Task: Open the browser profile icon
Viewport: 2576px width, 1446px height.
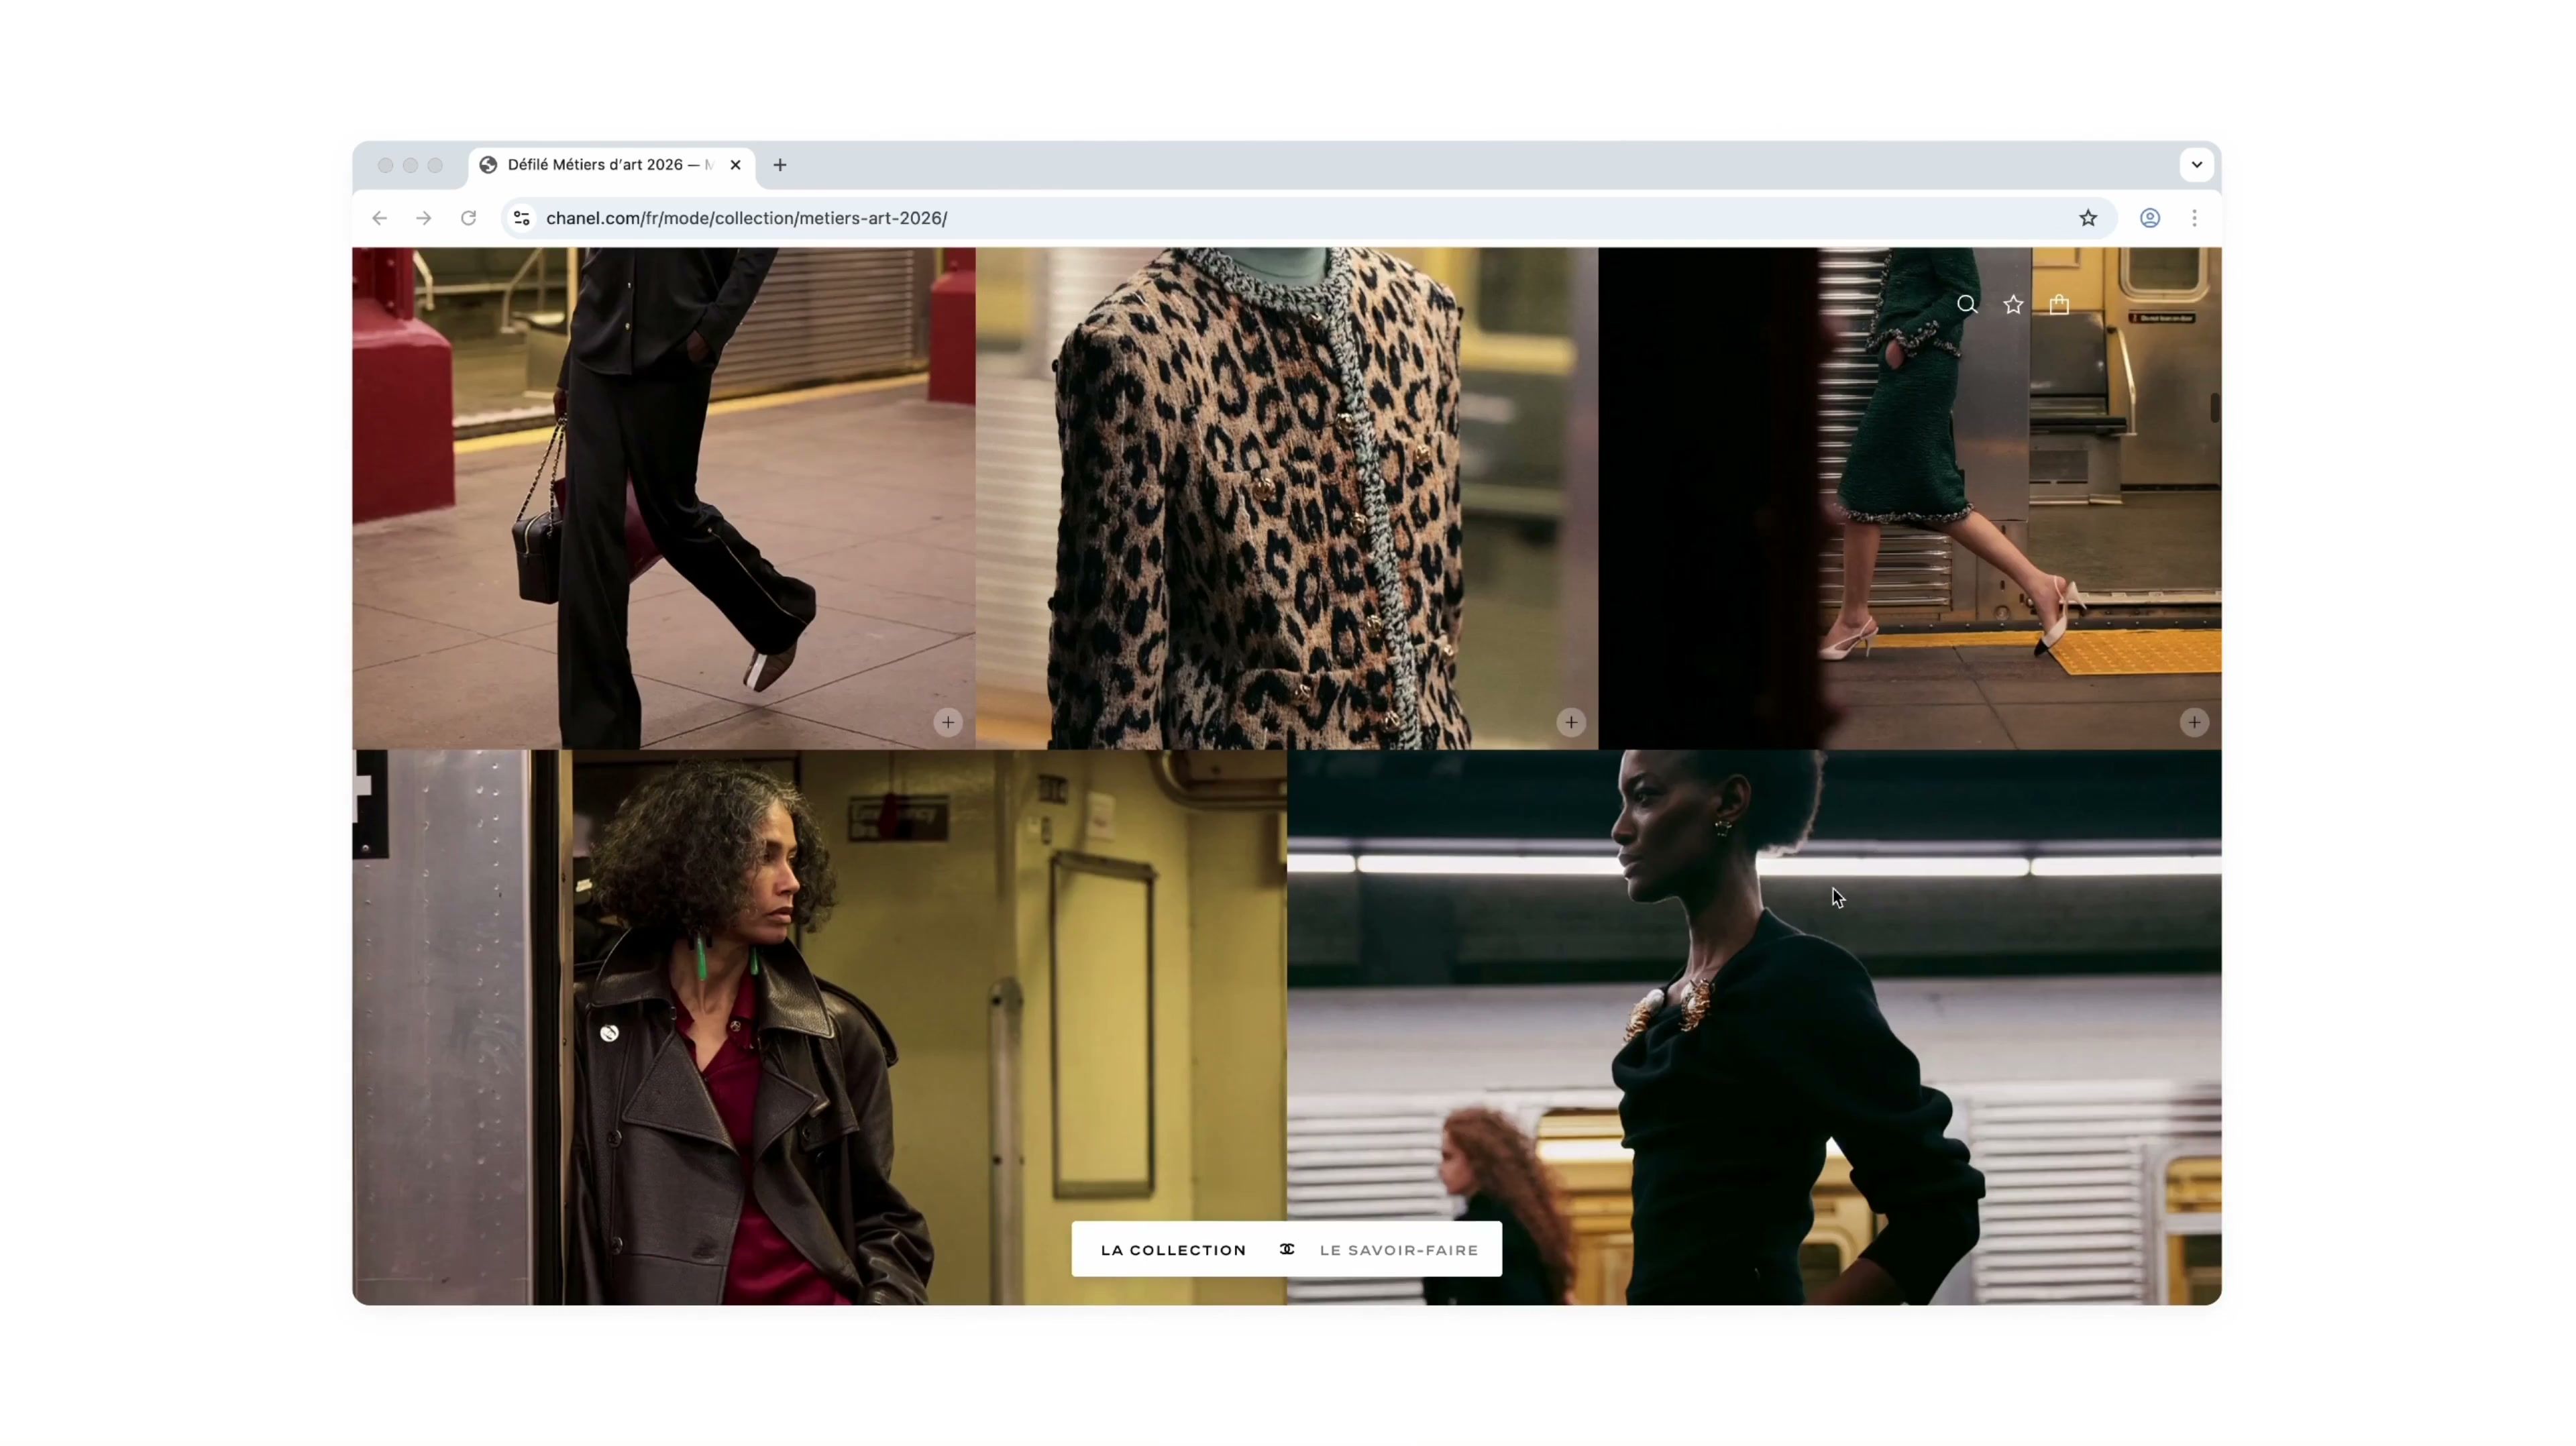Action: 2150,218
